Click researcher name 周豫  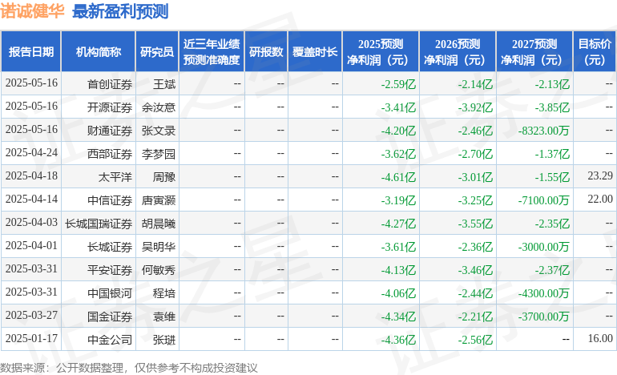164,177
